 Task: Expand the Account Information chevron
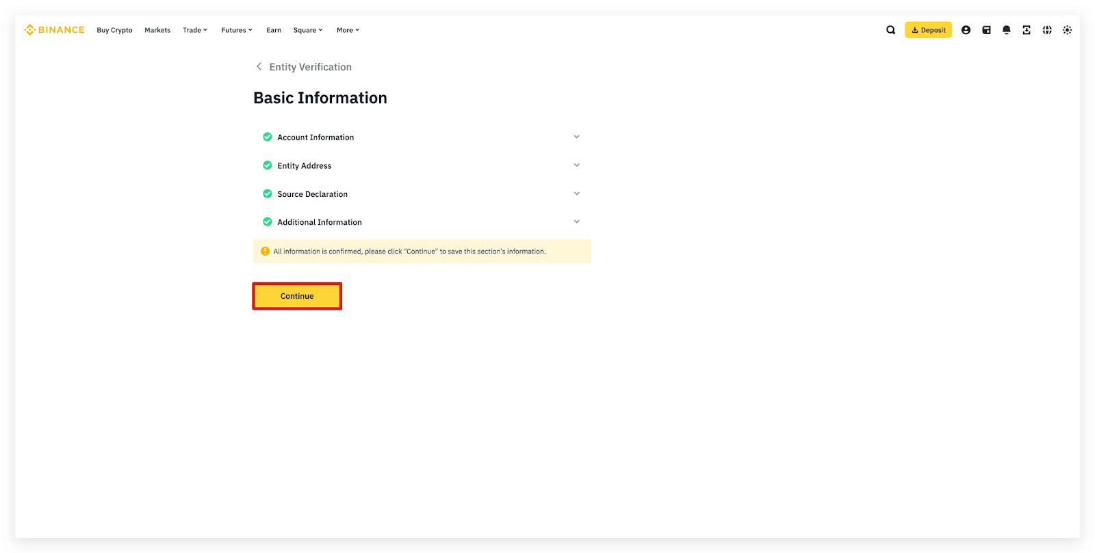point(576,137)
